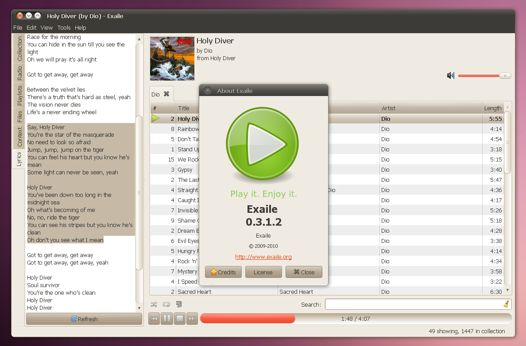Viewport: 526px width, 346px height.
Task: Click the Holy Diver song title heading
Action: point(215,41)
